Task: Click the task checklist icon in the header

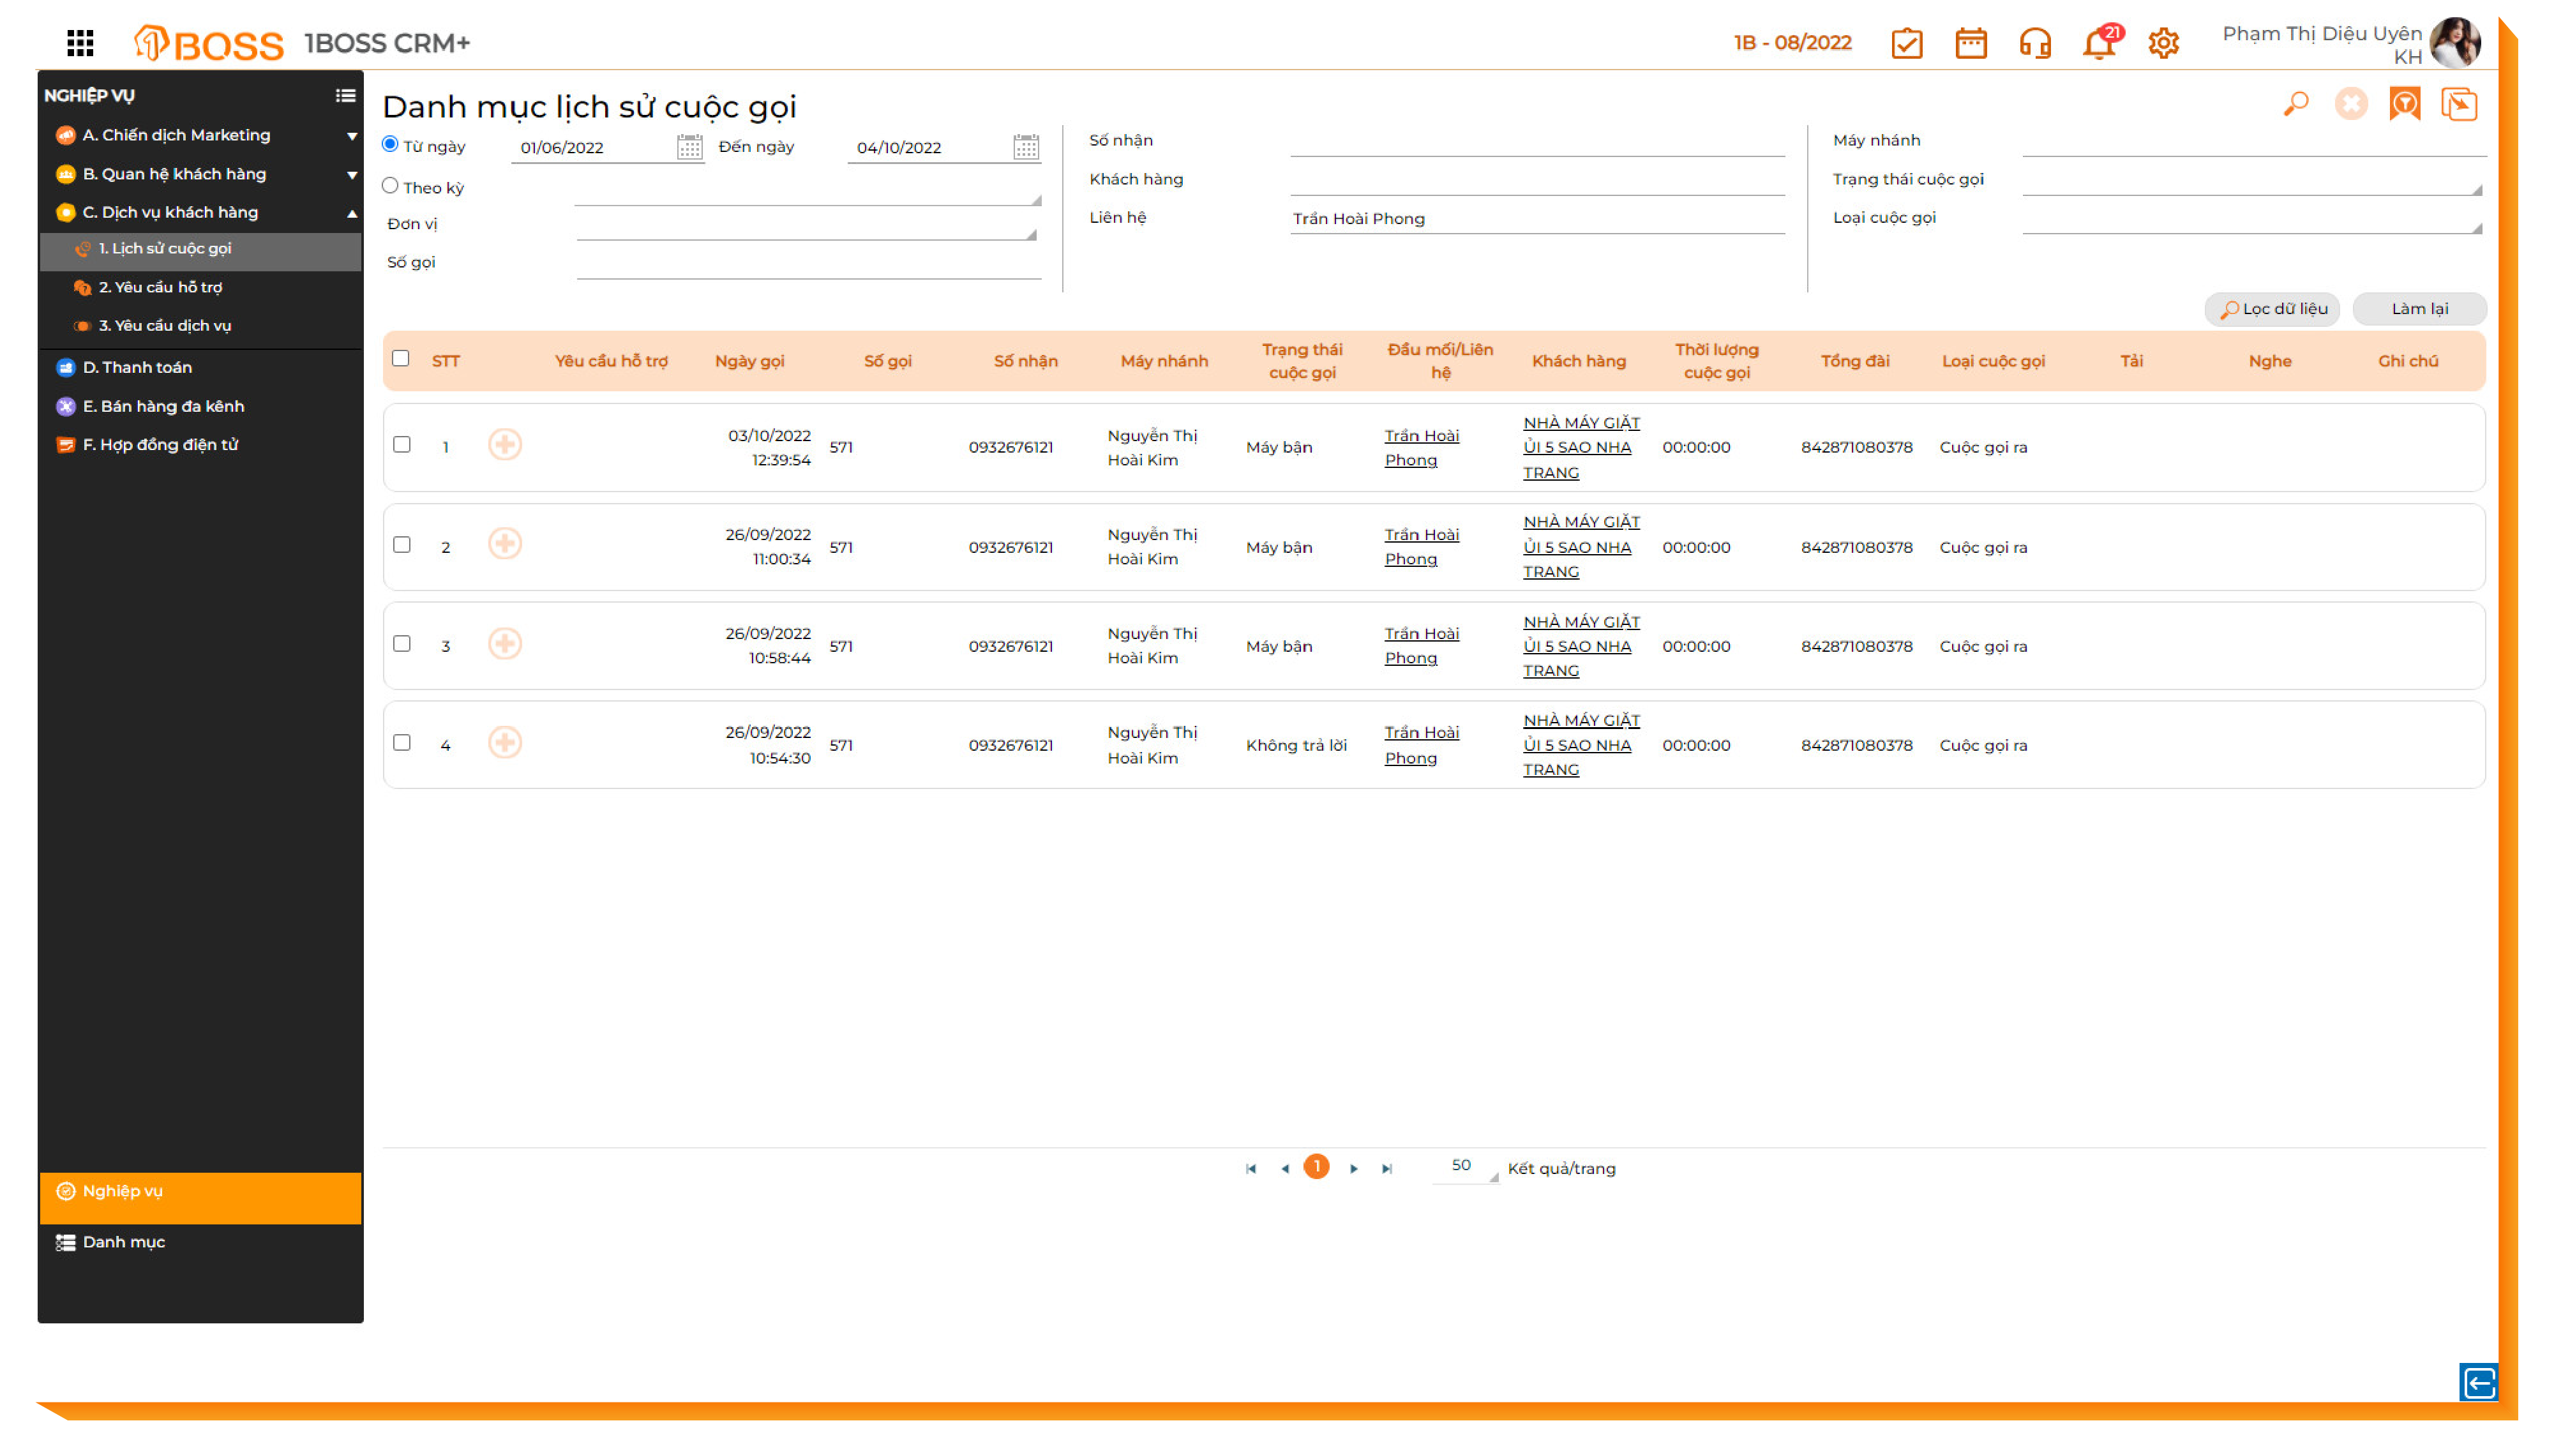Action: (1907, 43)
